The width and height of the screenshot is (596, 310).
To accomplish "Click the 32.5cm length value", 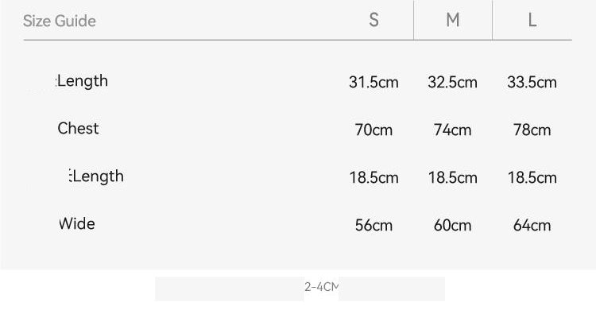I will click(x=452, y=82).
